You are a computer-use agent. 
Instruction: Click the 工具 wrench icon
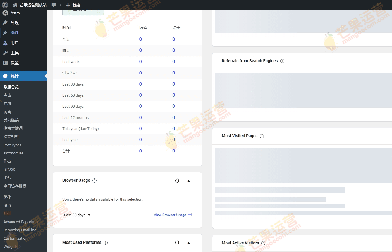tap(5, 53)
